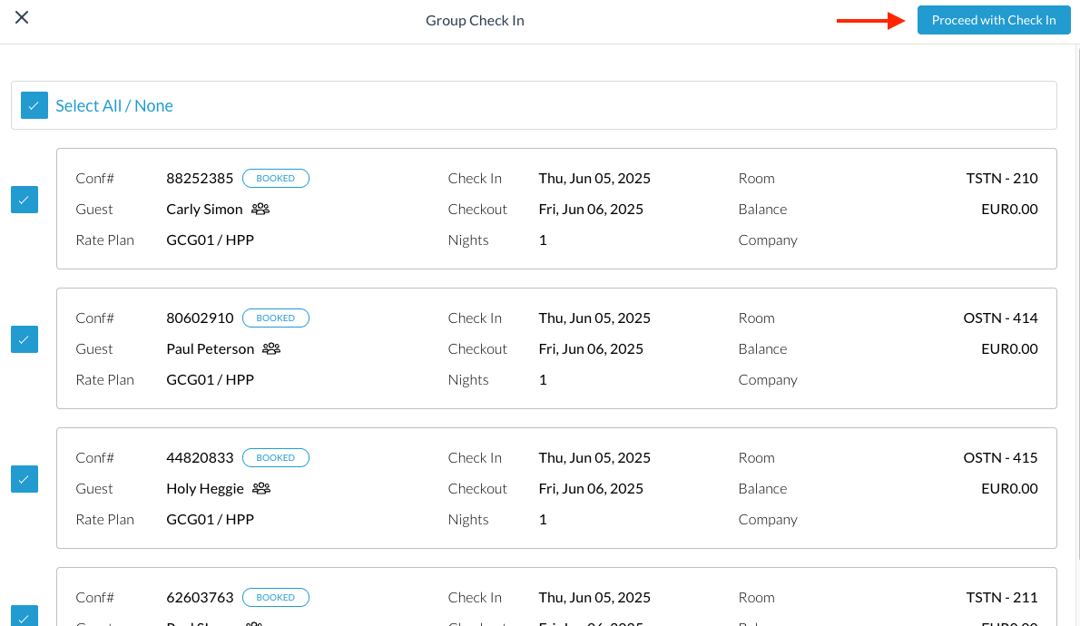Click the X icon to exit Group Check In
Viewport: 1080px width, 626px height.
coord(22,17)
